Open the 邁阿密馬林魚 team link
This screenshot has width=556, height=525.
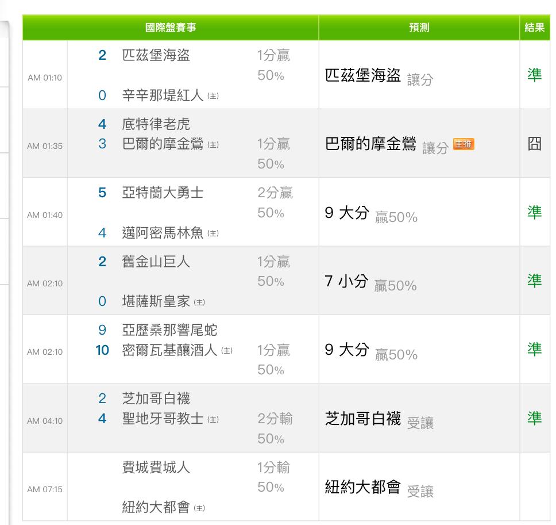pos(163,233)
